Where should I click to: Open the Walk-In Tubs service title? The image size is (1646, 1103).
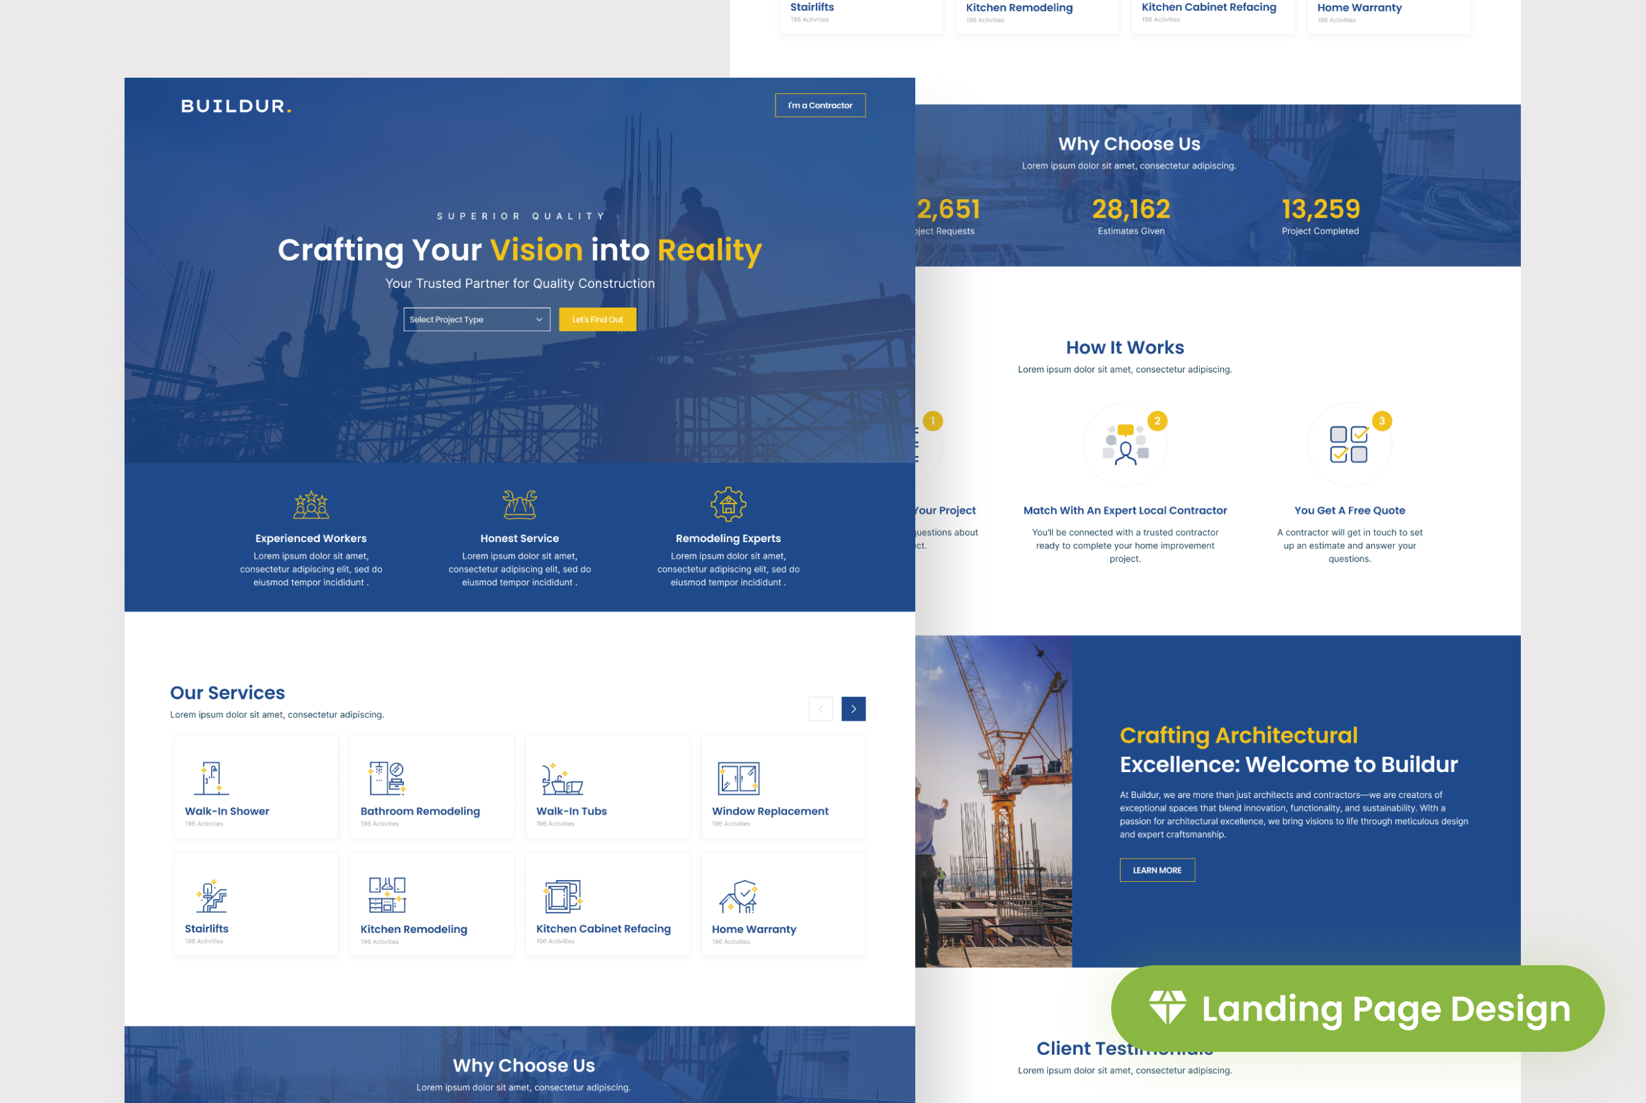571,811
